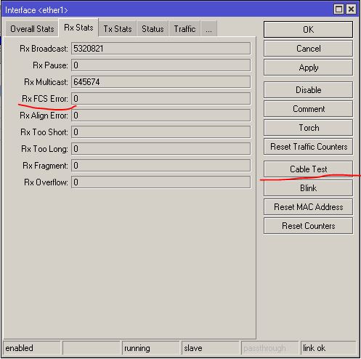Select the Rx Broadcast value field
Screen dimensions: 361x359
pyautogui.click(x=161, y=49)
